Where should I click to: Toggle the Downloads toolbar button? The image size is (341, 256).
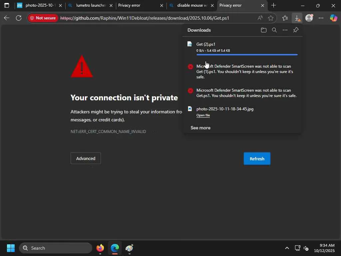(297, 18)
